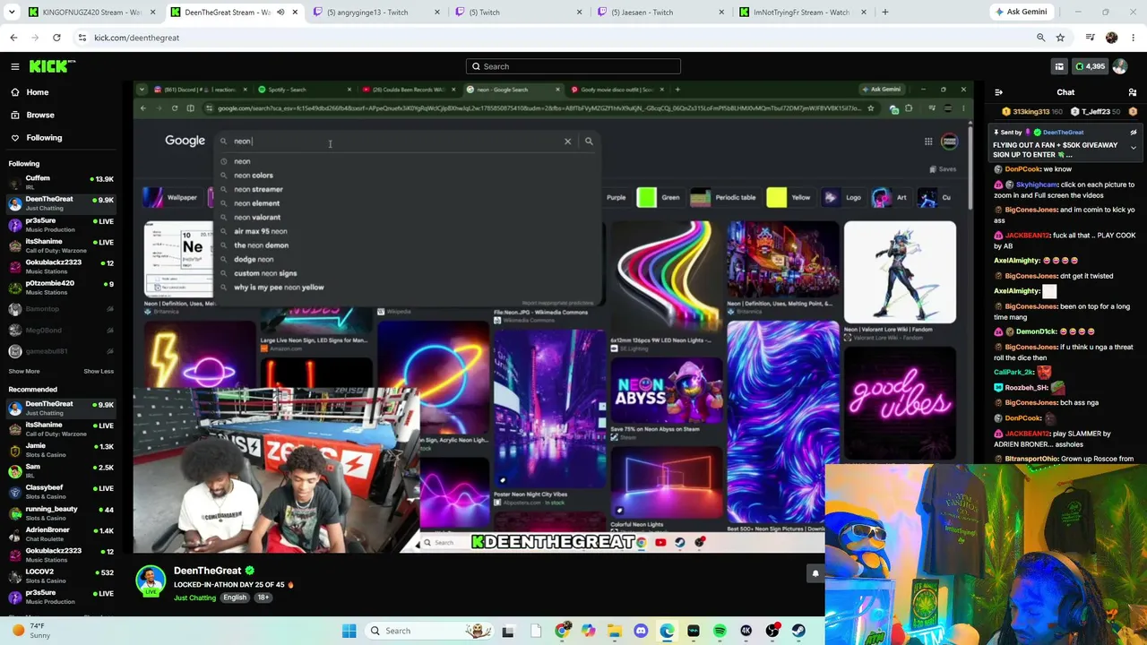Open Discord from the taskbar
The height and width of the screenshot is (645, 1147).
[x=641, y=631]
